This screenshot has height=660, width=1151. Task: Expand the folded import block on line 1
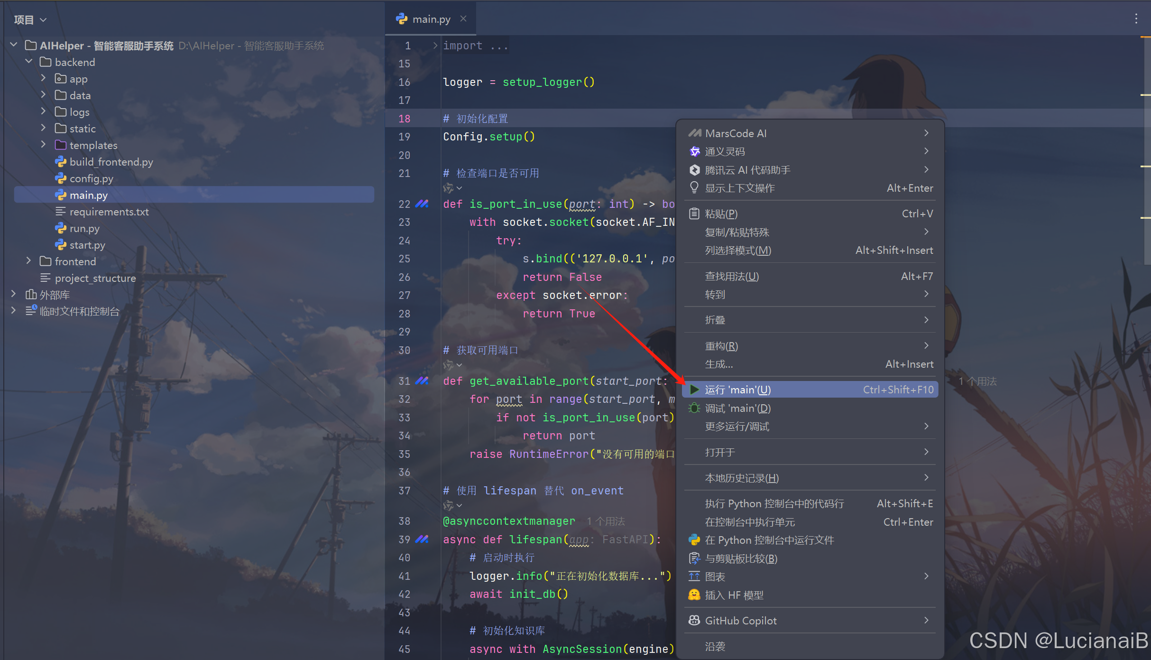click(x=435, y=46)
